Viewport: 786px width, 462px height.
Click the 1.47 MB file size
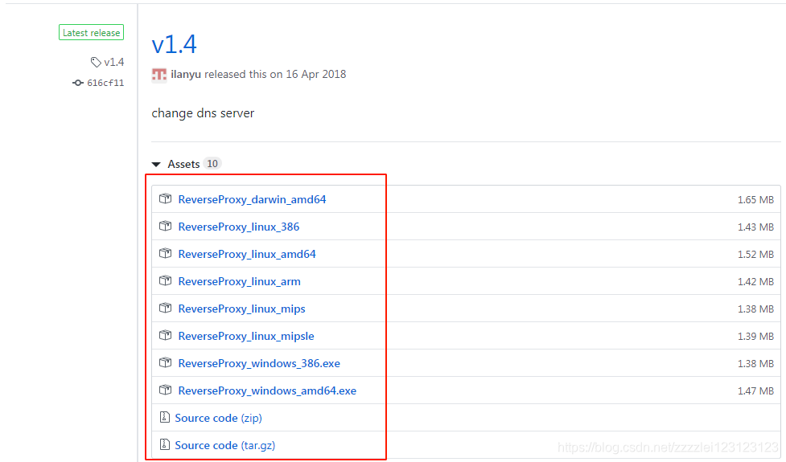tap(755, 390)
